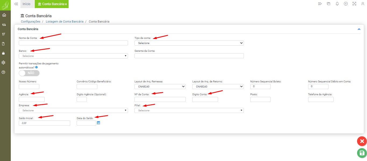Viewport: 367px width, 161px height.
Task: Click the user profile icon
Action: click(x=363, y=4)
